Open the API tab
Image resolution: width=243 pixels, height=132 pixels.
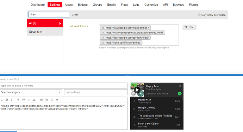point(166,5)
